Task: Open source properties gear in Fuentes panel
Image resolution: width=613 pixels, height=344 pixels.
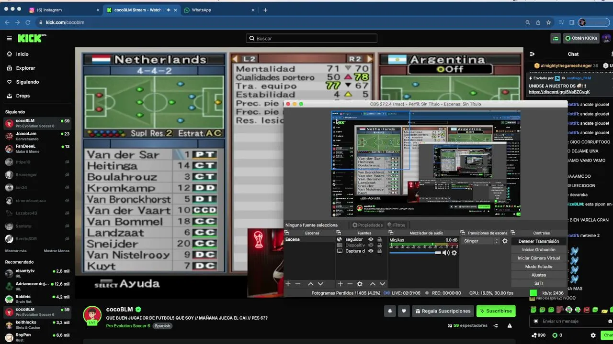Action: pos(360,284)
